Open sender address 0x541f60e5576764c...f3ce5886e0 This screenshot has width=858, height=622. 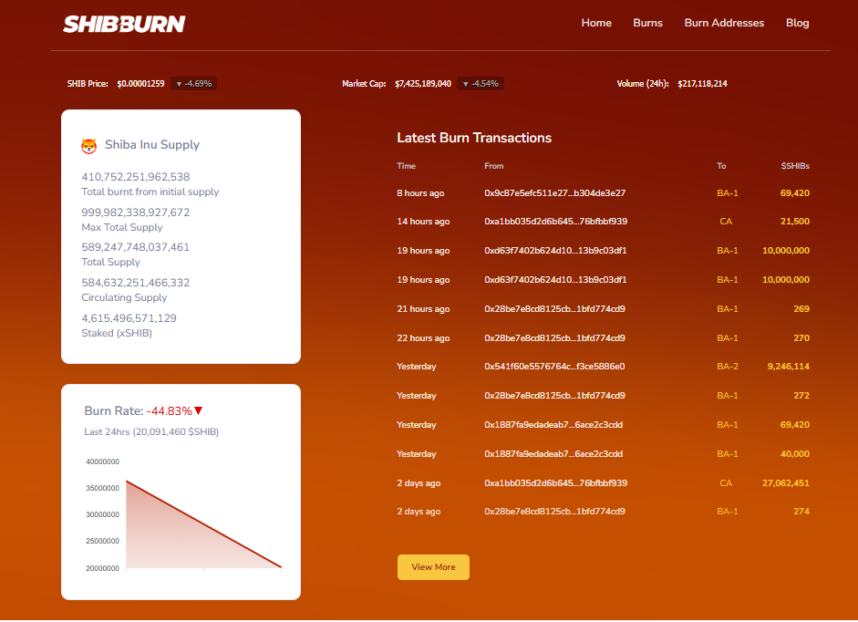click(x=554, y=367)
